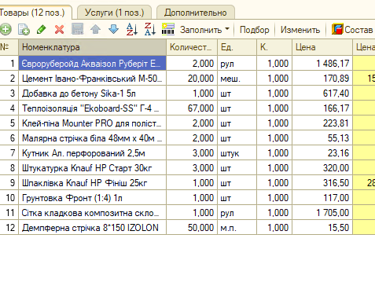Click the grayed-out save/finish edit icon

[x=78, y=29]
